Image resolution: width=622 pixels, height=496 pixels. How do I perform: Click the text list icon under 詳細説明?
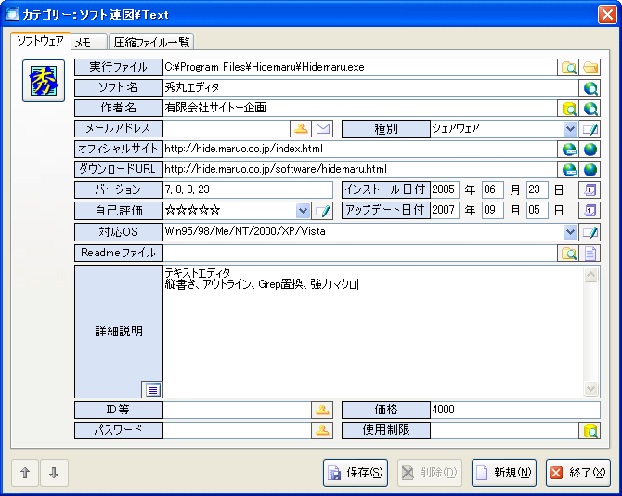[152, 390]
